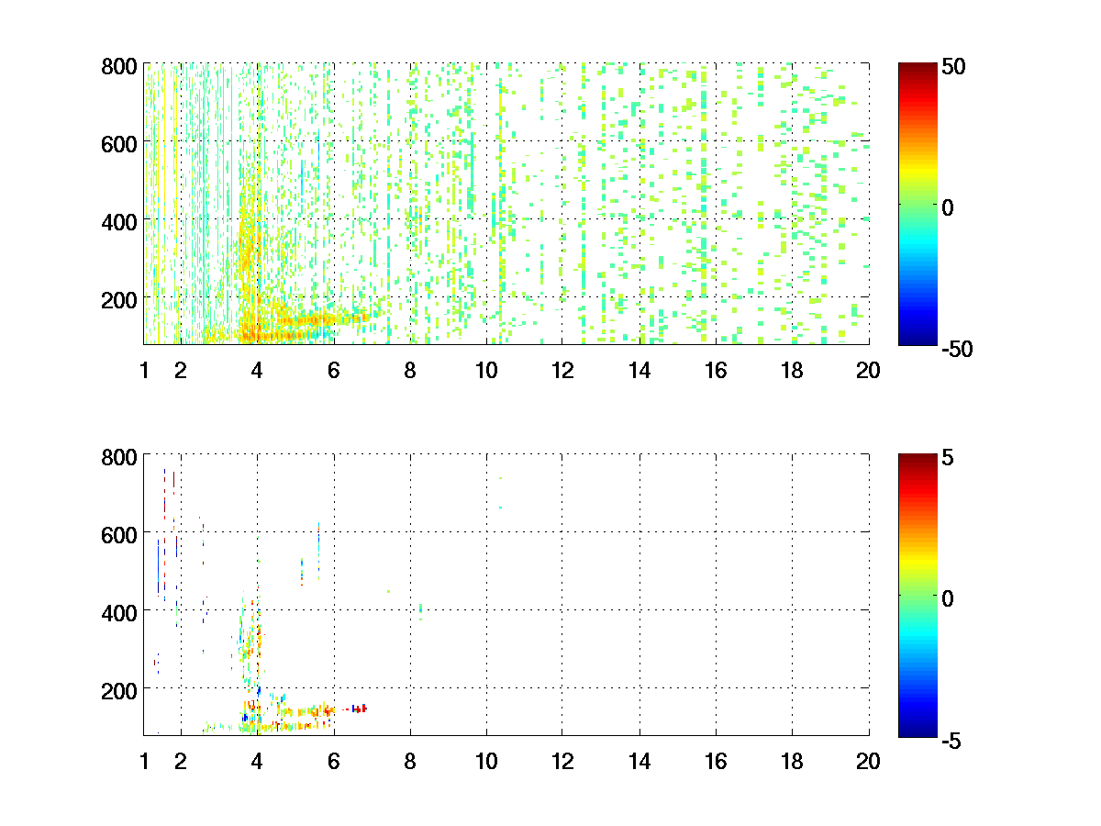Viewport: 1101px width, 826px height.
Task: Click the bottom plot's jet colorbar
Action: (917, 594)
